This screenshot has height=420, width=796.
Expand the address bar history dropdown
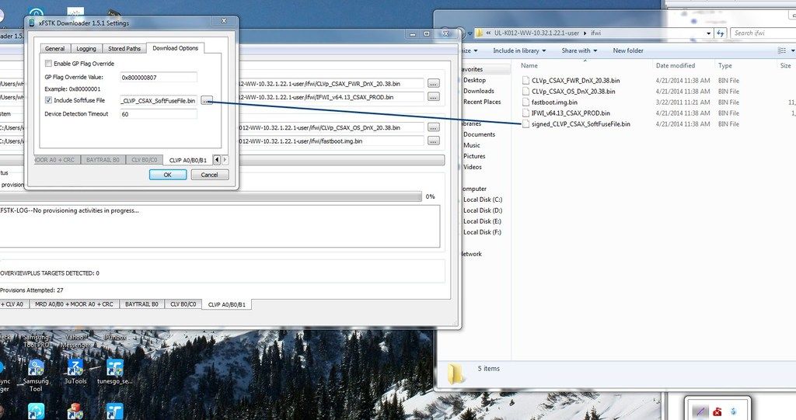pyautogui.click(x=708, y=33)
